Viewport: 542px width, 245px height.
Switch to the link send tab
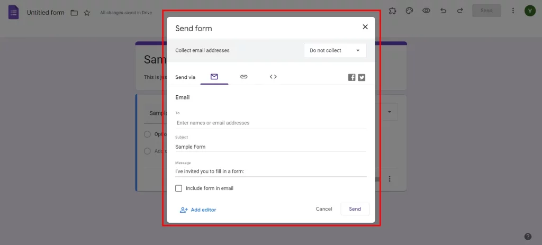coord(243,77)
